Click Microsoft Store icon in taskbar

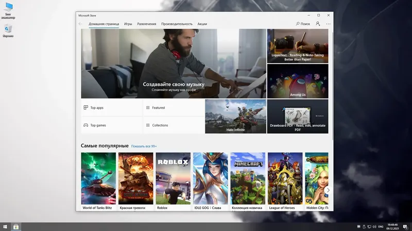(x=16, y=227)
